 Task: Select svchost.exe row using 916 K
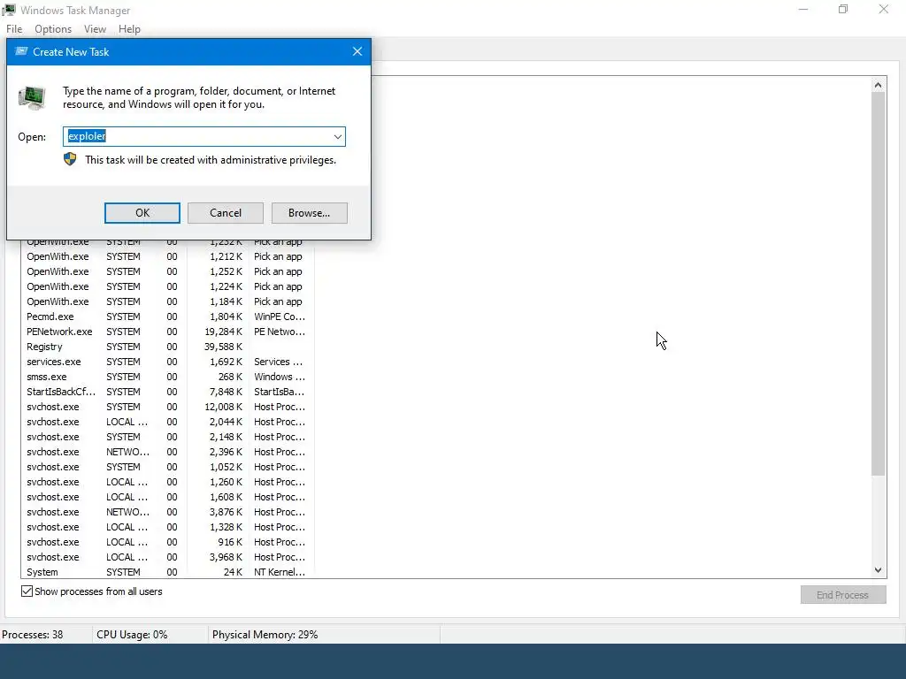(x=167, y=542)
